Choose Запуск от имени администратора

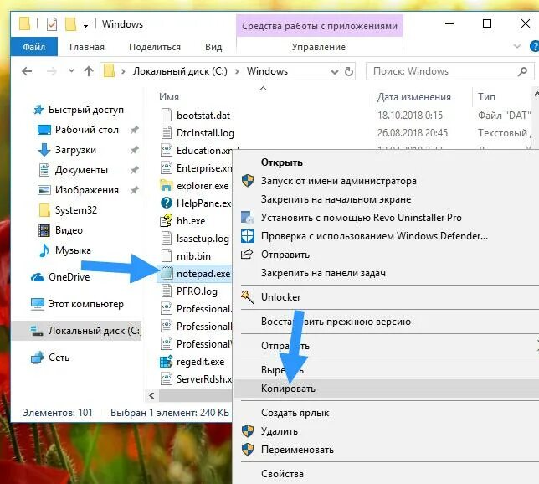pyautogui.click(x=339, y=181)
